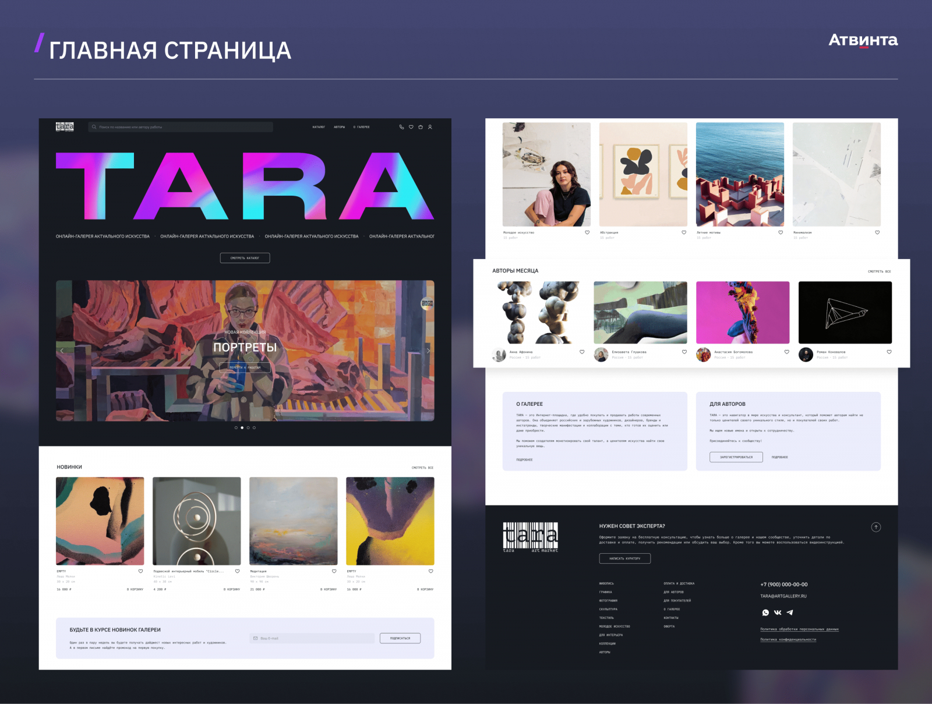This screenshot has height=704, width=932.
Task: Click the next slide arrow on the Портреты banner
Action: coord(428,351)
